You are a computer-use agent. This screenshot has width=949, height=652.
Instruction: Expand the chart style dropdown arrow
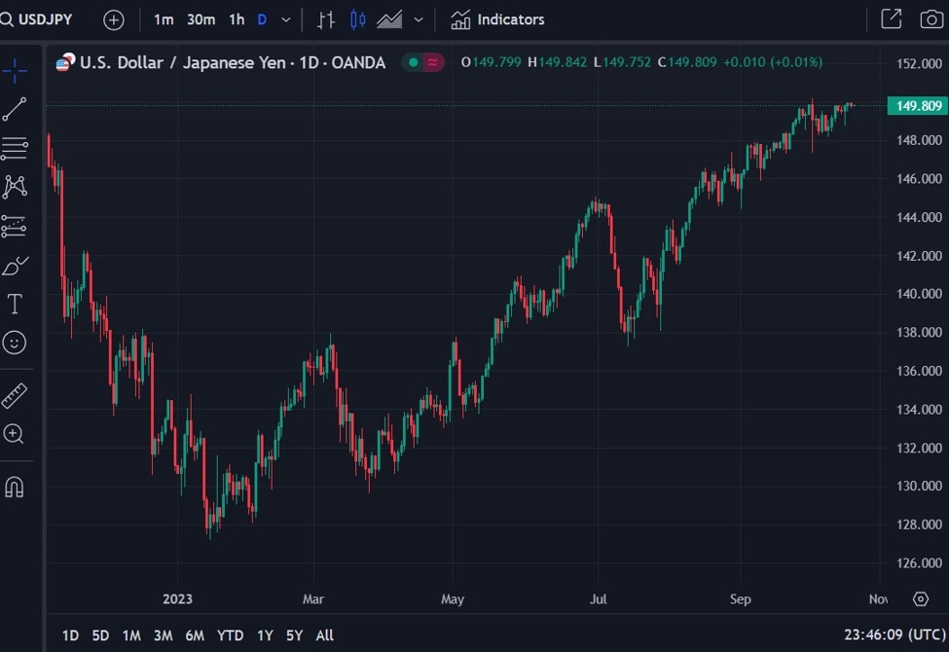[x=419, y=19]
